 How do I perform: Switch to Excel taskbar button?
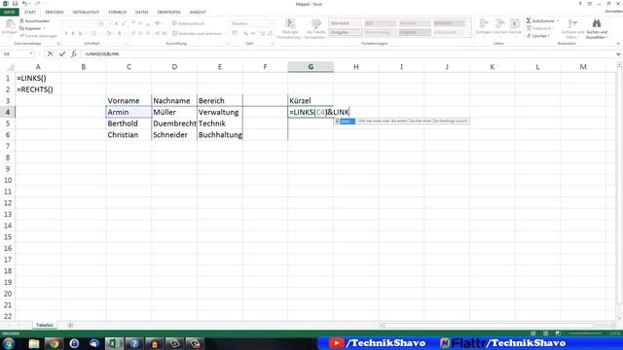(x=114, y=343)
